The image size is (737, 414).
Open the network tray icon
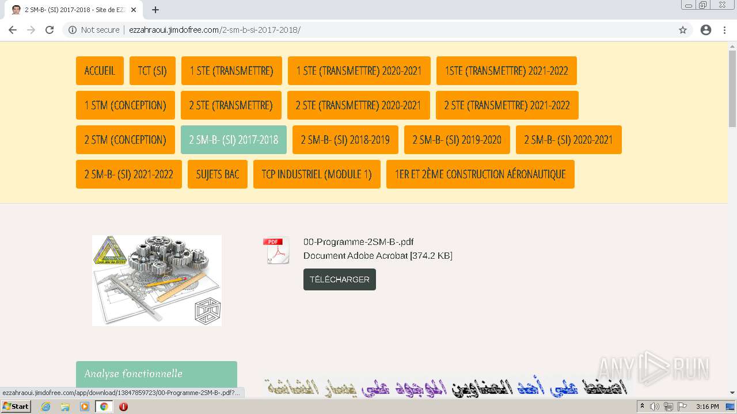[668, 407]
